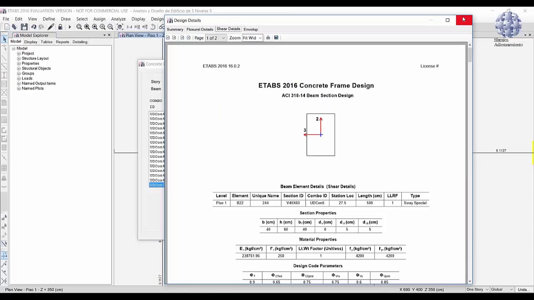The height and width of the screenshot is (300, 534).
Task: Click the Set Elevation View icon
Action: tap(145, 27)
